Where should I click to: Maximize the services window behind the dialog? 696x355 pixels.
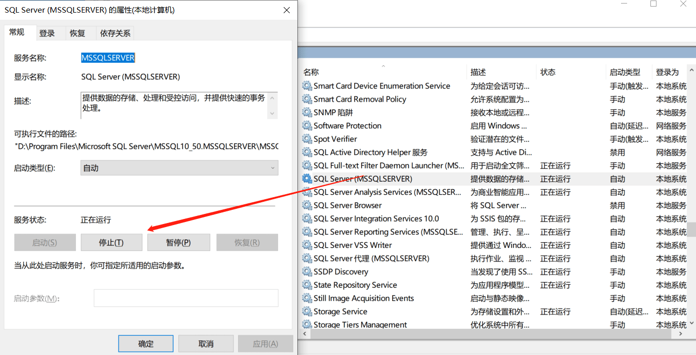(653, 4)
